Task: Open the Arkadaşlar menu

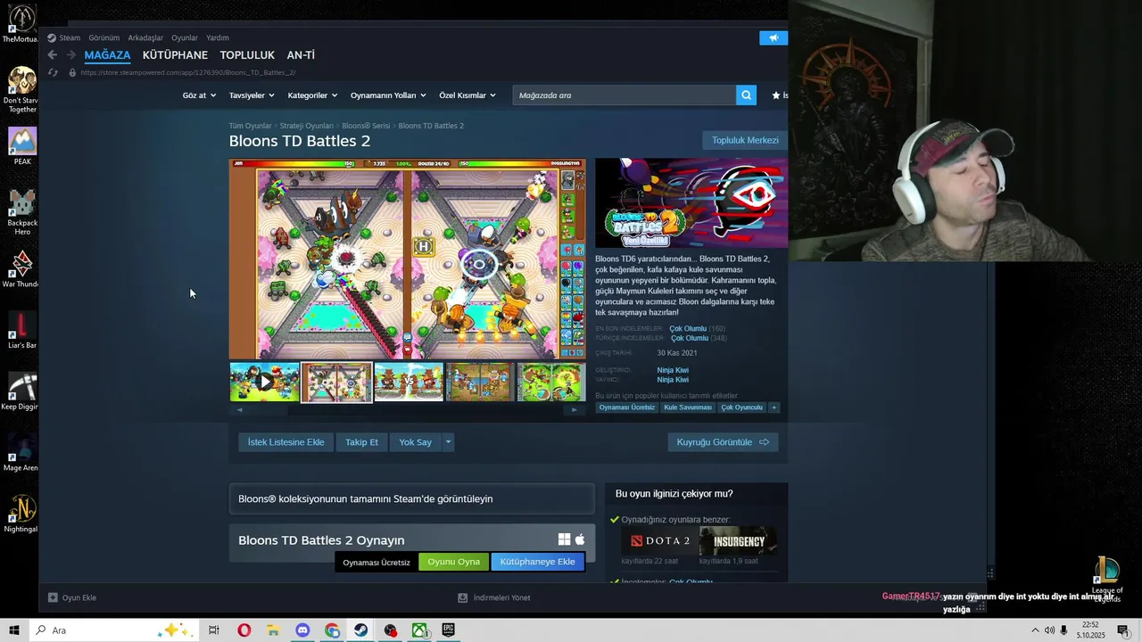Action: (145, 37)
